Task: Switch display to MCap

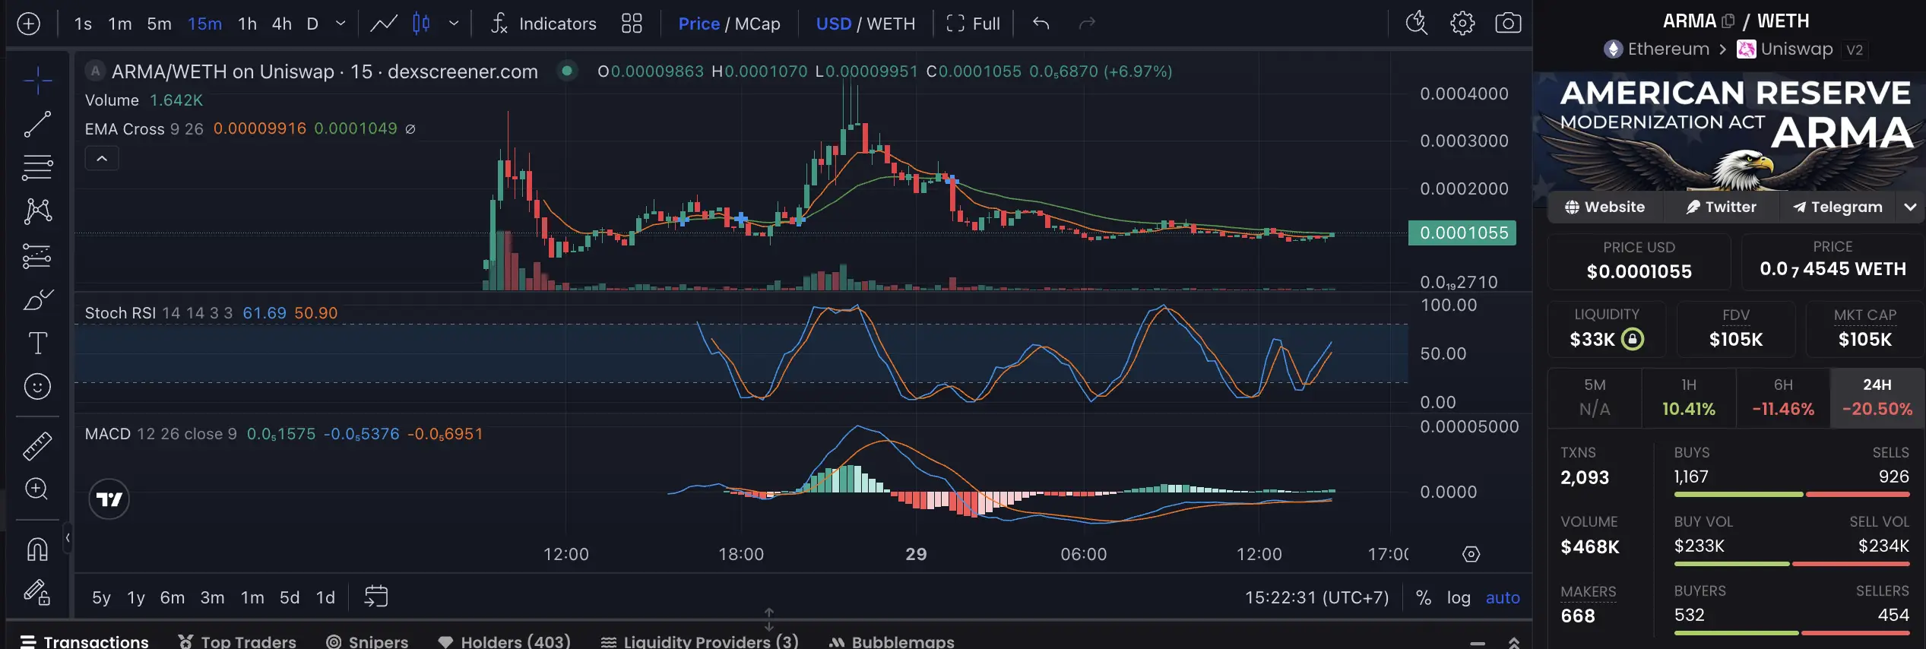Action: pos(758,24)
